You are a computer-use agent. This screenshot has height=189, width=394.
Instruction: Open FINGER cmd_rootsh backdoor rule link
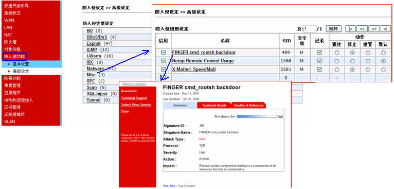point(204,53)
